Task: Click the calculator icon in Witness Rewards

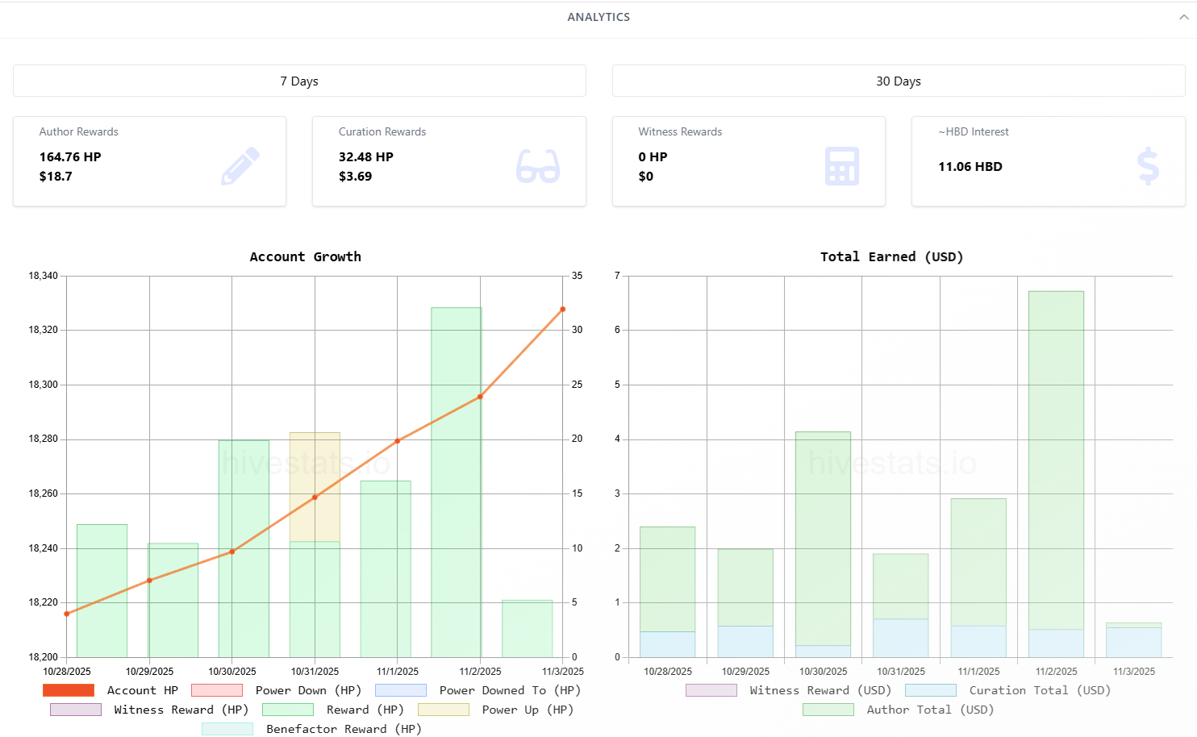Action: [x=841, y=166]
